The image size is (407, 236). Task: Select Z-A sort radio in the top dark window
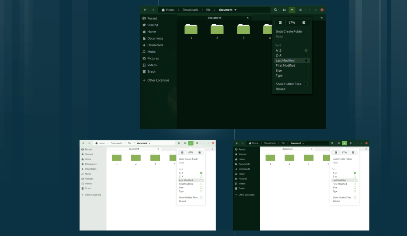306,55
